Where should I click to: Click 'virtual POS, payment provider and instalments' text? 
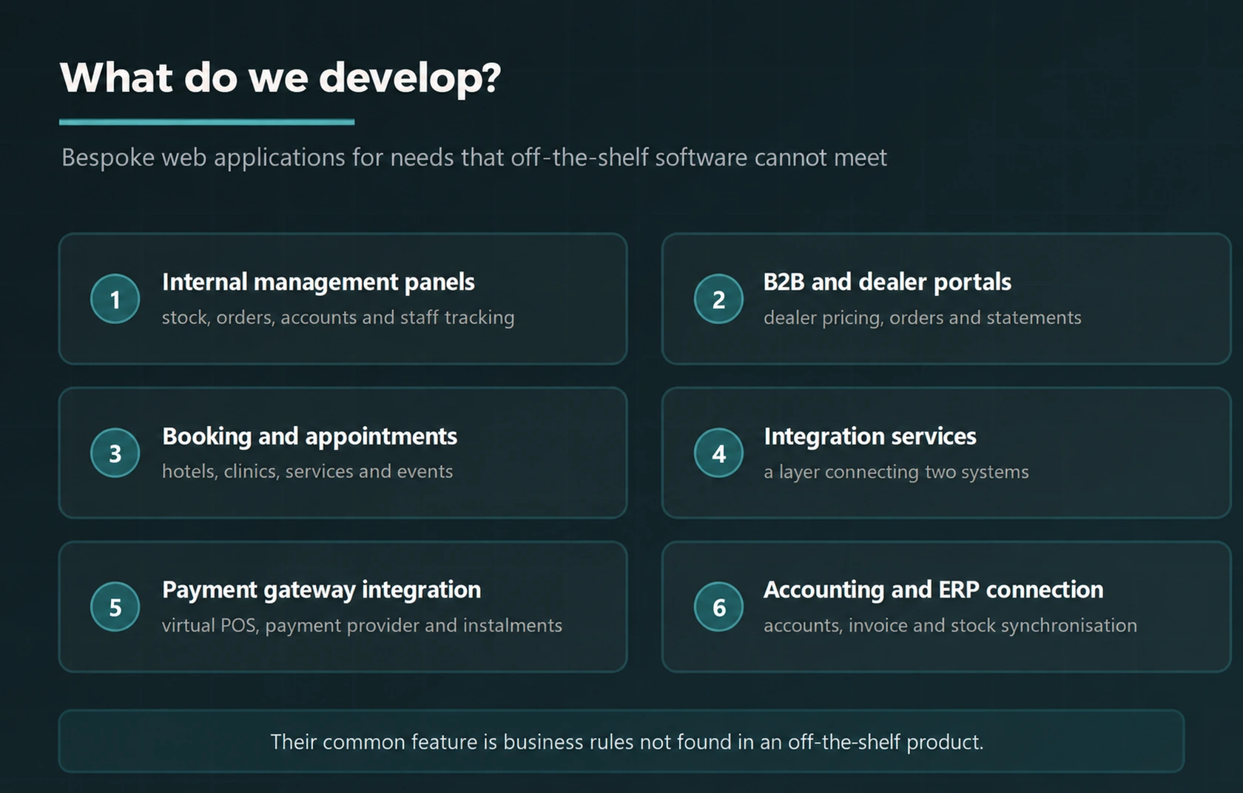(362, 626)
